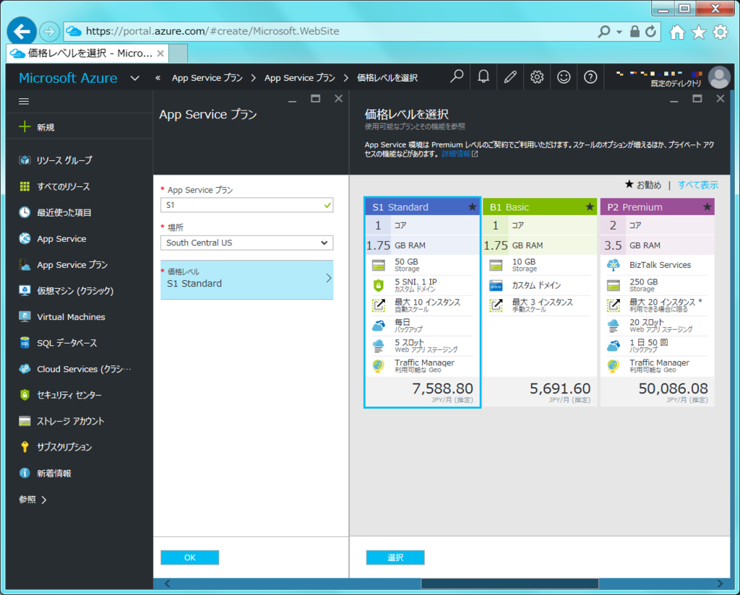
Task: Click the 5,691.60 price text
Action: pos(560,388)
